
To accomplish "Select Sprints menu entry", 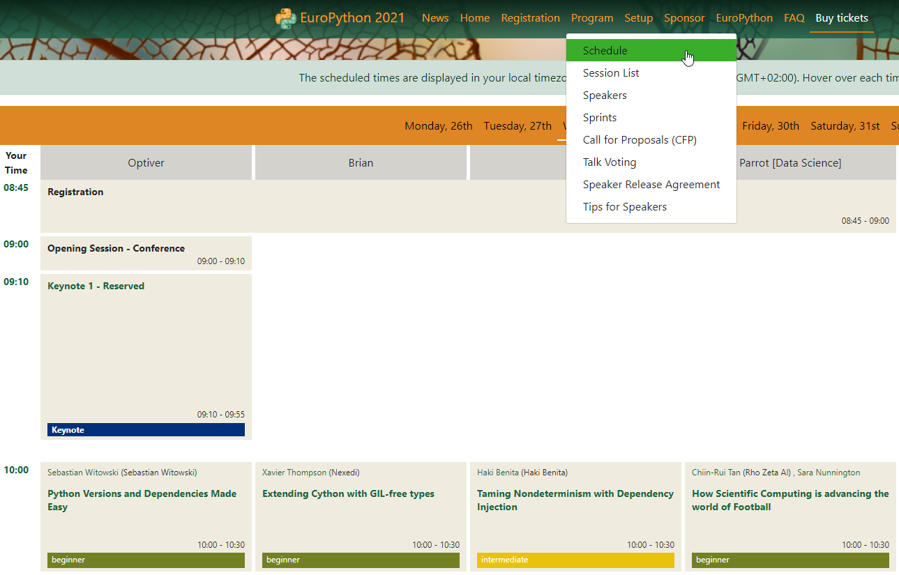I will pyautogui.click(x=600, y=118).
